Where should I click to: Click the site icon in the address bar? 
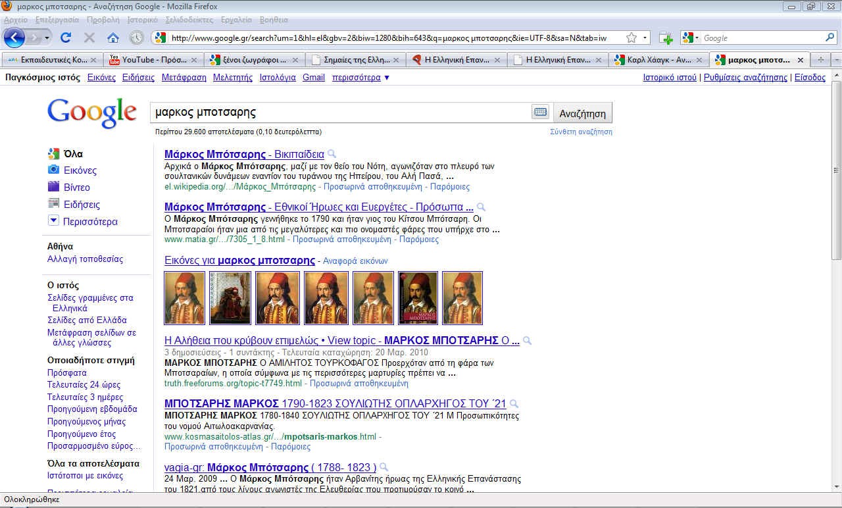click(160, 38)
